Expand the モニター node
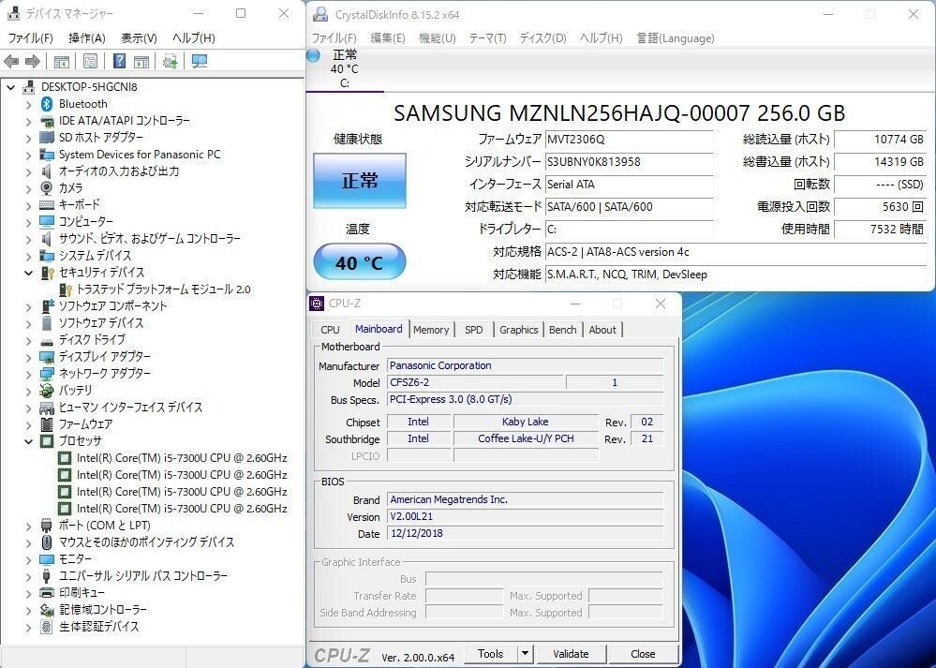The width and height of the screenshot is (936, 668). point(28,559)
